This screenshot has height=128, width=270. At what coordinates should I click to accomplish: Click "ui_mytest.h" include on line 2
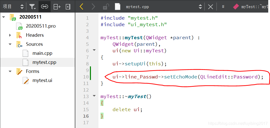pos(147,25)
